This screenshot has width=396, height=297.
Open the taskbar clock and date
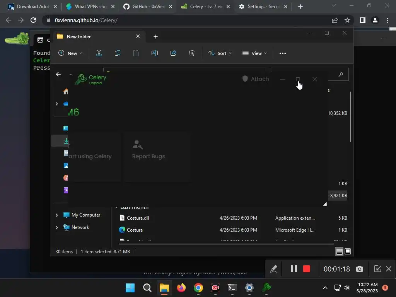click(367, 288)
